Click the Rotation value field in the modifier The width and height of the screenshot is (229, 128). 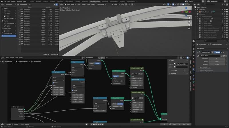click(217, 64)
